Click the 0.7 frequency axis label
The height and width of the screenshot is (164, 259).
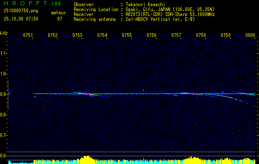pos(4,135)
